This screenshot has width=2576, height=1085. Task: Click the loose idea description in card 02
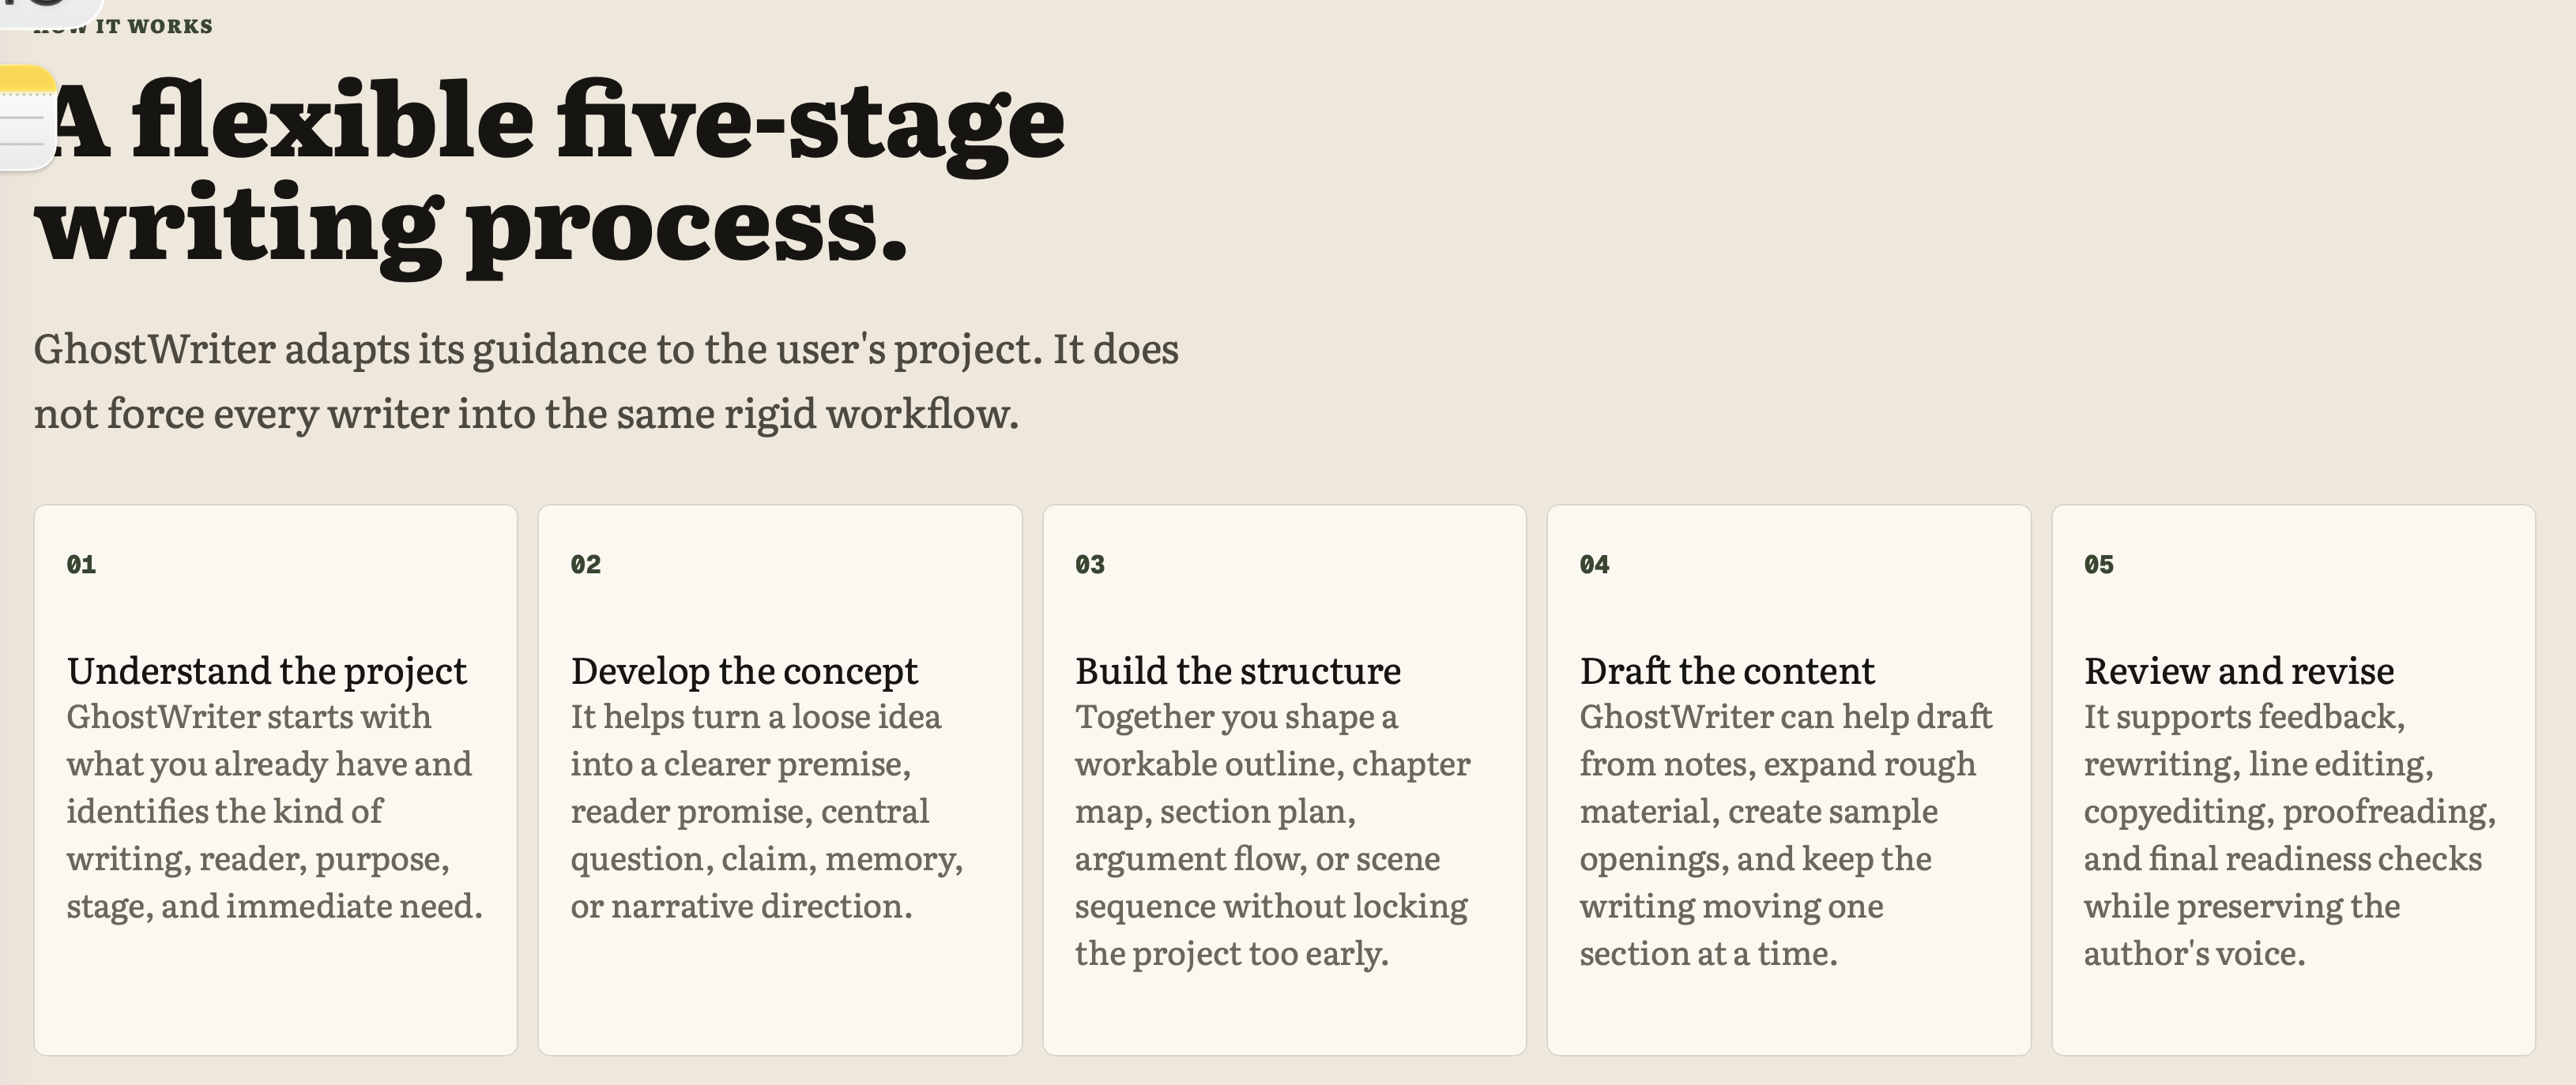tap(767, 811)
